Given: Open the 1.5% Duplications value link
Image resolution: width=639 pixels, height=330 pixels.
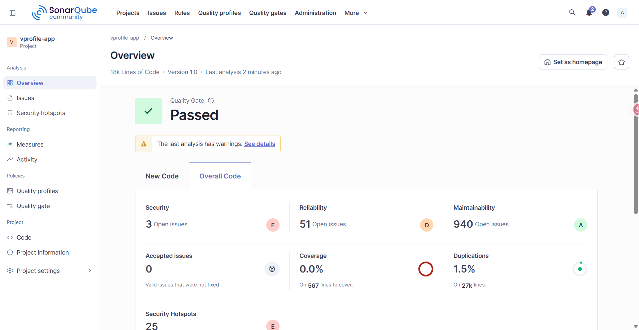Looking at the screenshot, I should [464, 269].
